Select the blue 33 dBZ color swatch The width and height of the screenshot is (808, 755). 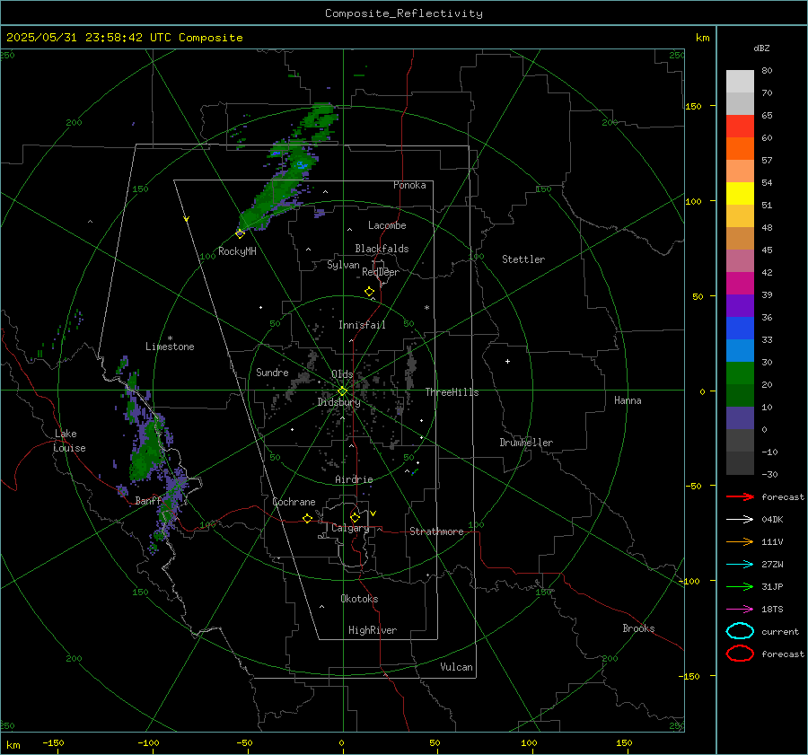[740, 329]
